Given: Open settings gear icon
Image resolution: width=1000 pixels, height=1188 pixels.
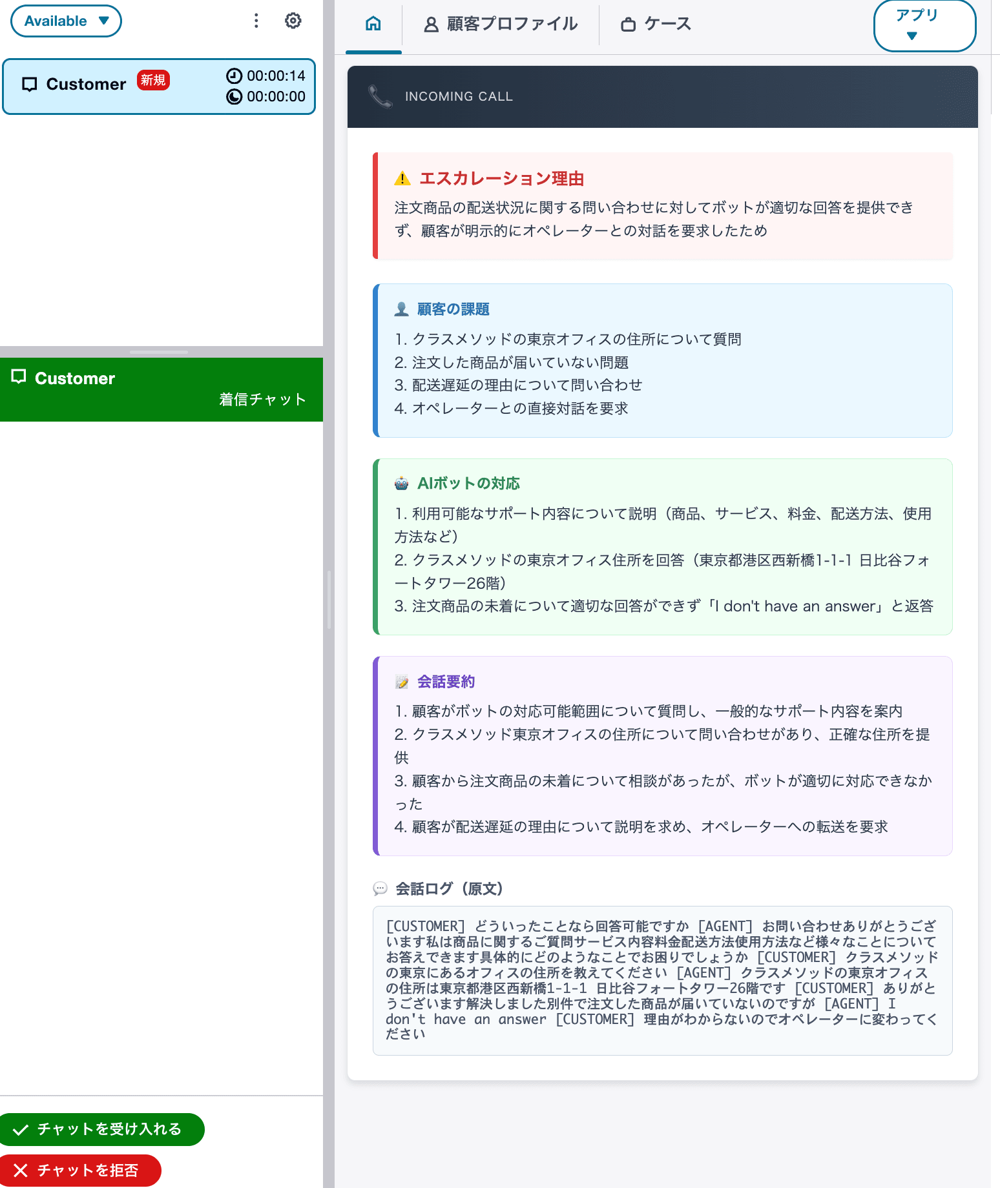Looking at the screenshot, I should coord(293,21).
